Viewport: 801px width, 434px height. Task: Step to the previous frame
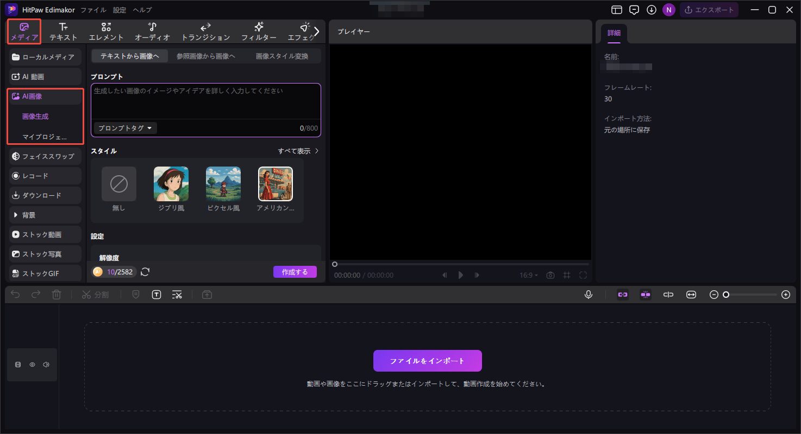coord(445,275)
